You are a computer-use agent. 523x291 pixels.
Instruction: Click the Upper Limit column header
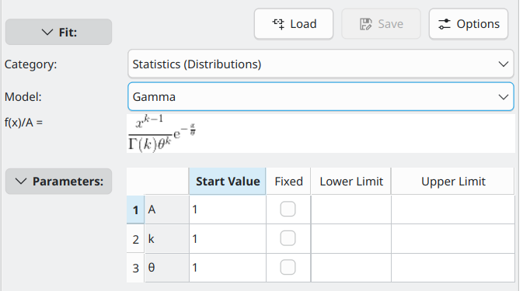coord(453,182)
